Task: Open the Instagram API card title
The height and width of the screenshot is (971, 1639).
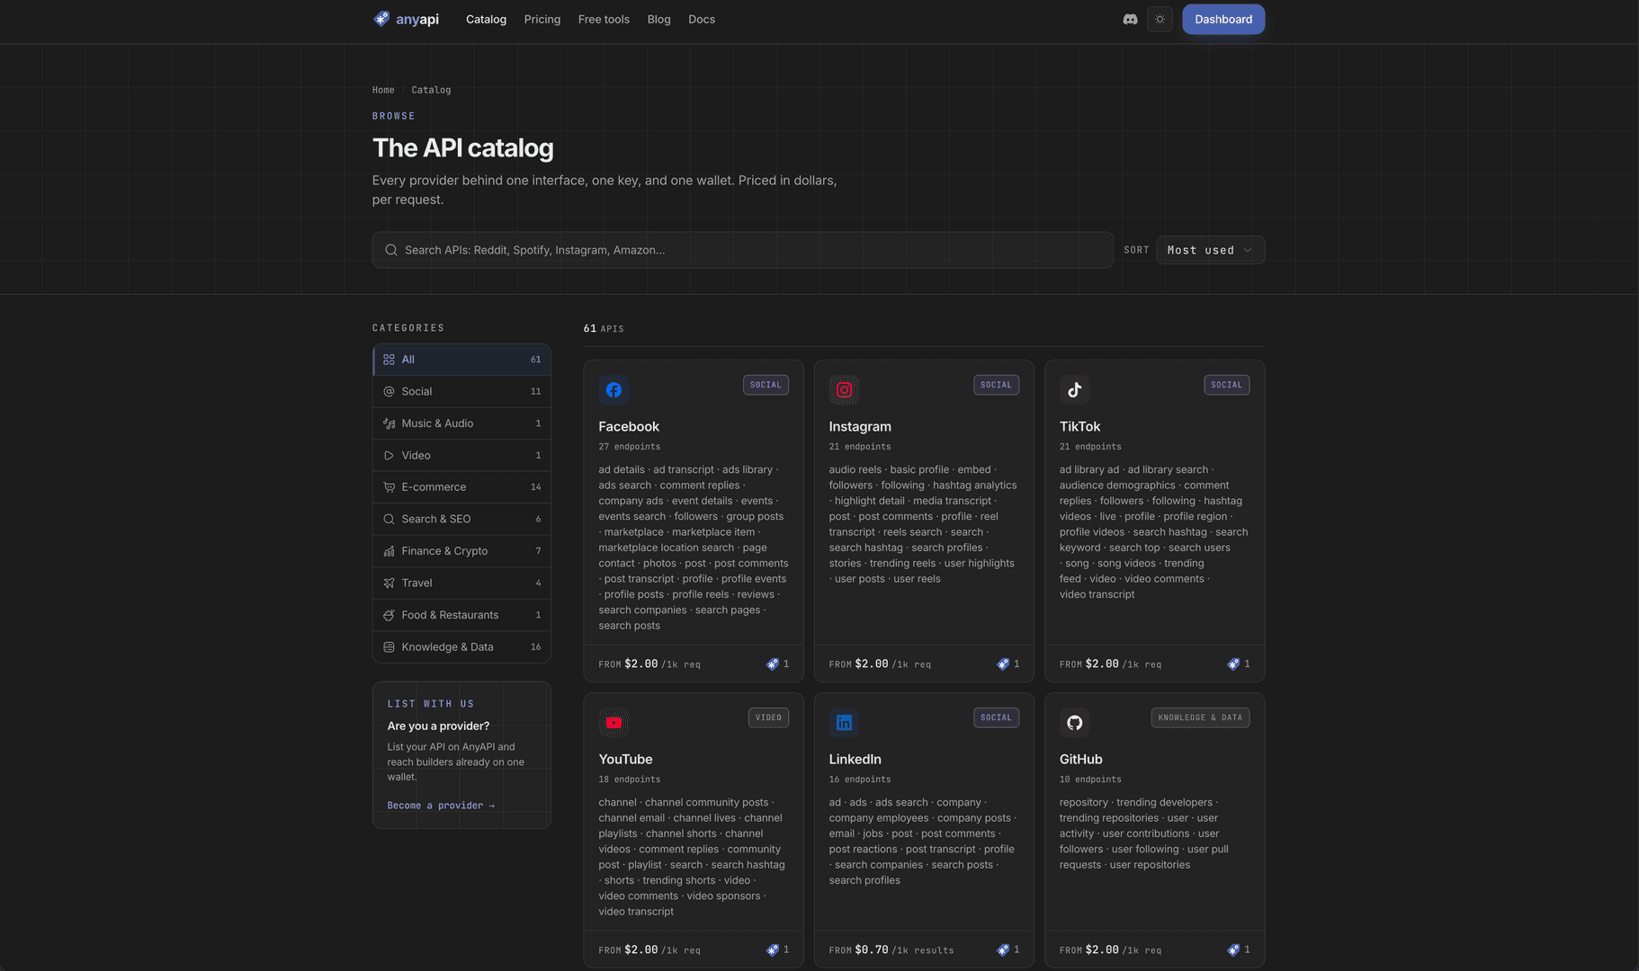Action: pos(860,427)
